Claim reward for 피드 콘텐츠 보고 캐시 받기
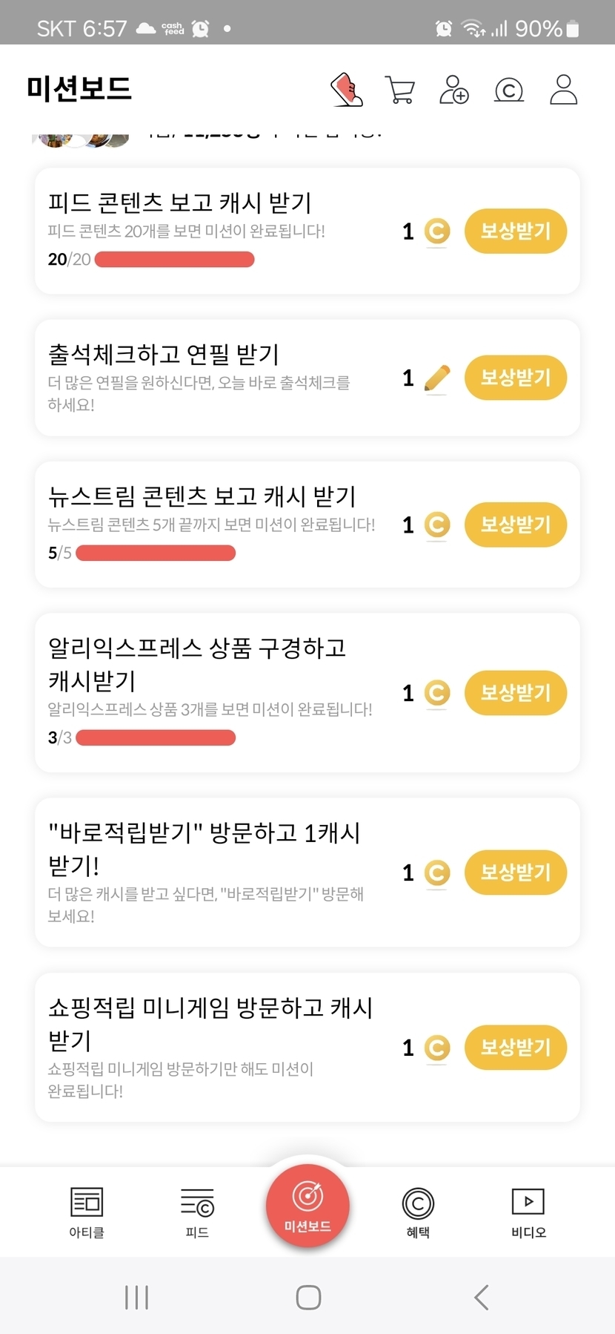The width and height of the screenshot is (615, 1334). [516, 231]
